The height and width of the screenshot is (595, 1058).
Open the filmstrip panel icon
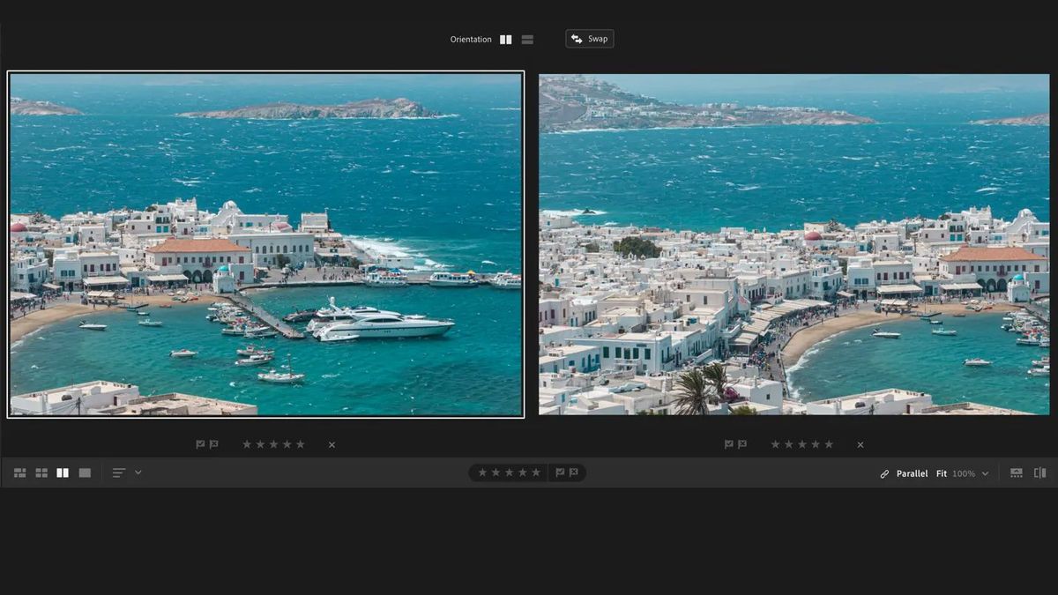coord(1018,473)
